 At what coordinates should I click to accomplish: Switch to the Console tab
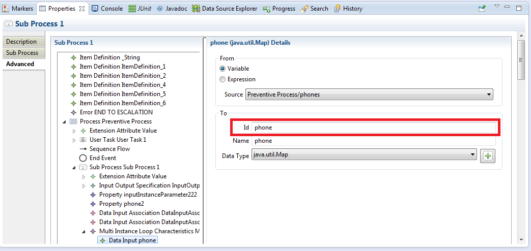[x=107, y=9]
